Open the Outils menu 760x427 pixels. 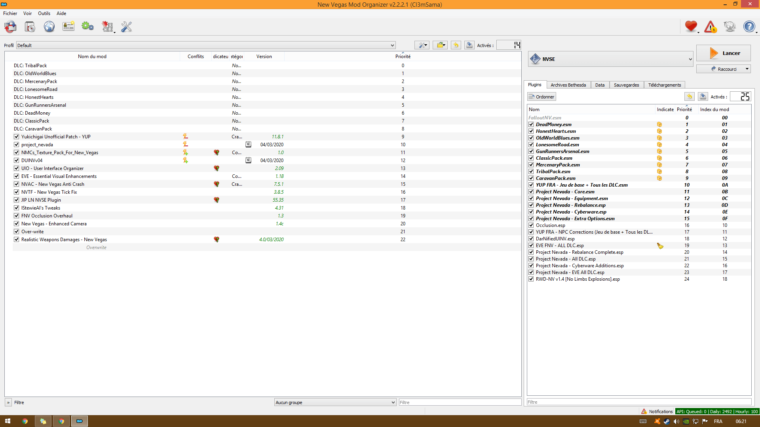click(44, 13)
